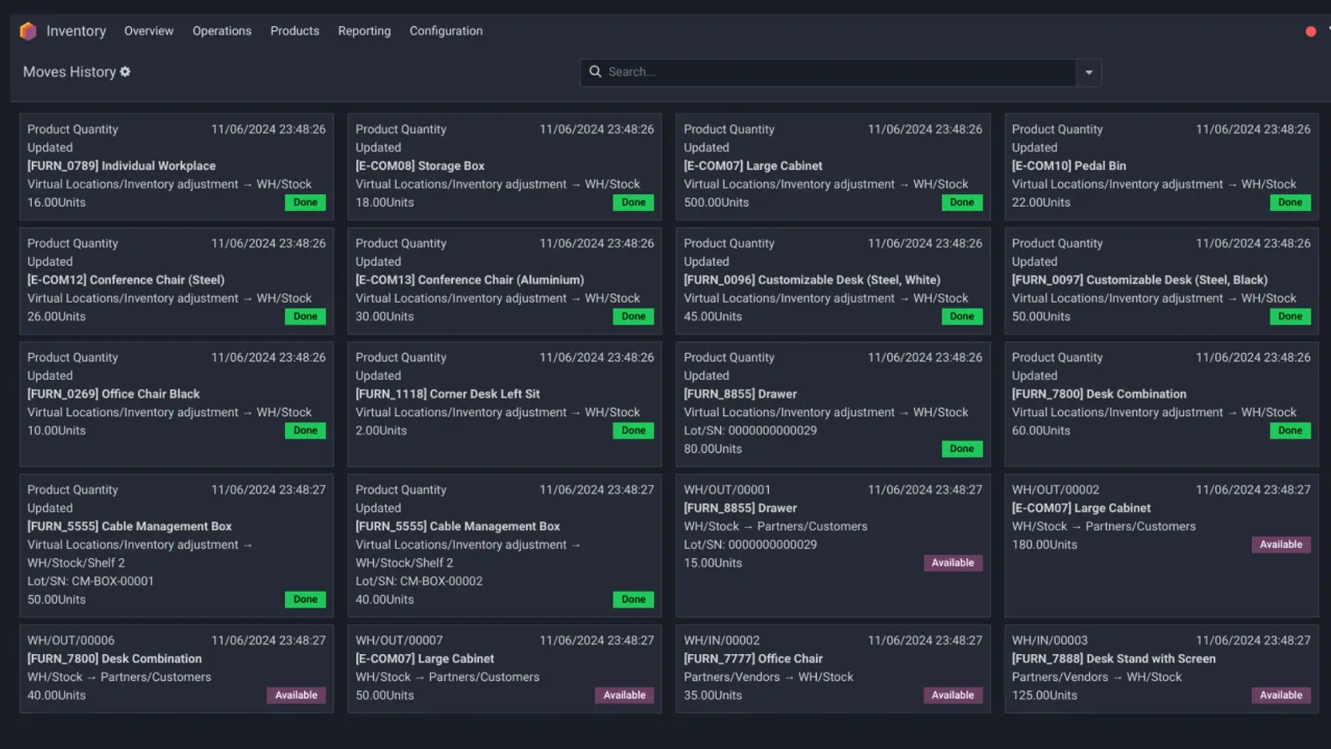The height and width of the screenshot is (749, 1331).
Task: Click 125.00Units quantity value
Action: pyautogui.click(x=1044, y=695)
